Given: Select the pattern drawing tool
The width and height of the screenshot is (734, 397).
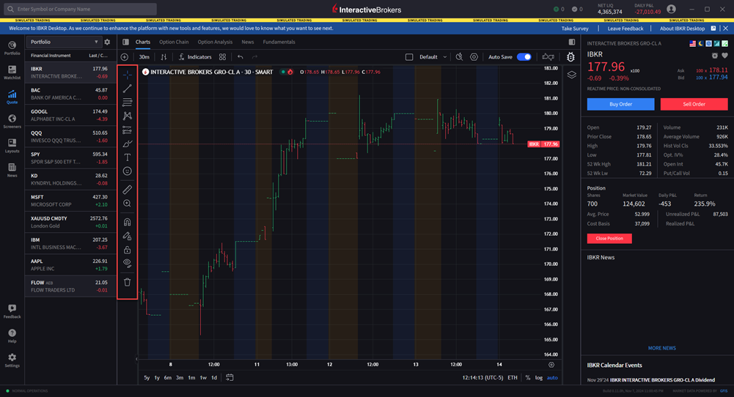Looking at the screenshot, I should (127, 116).
